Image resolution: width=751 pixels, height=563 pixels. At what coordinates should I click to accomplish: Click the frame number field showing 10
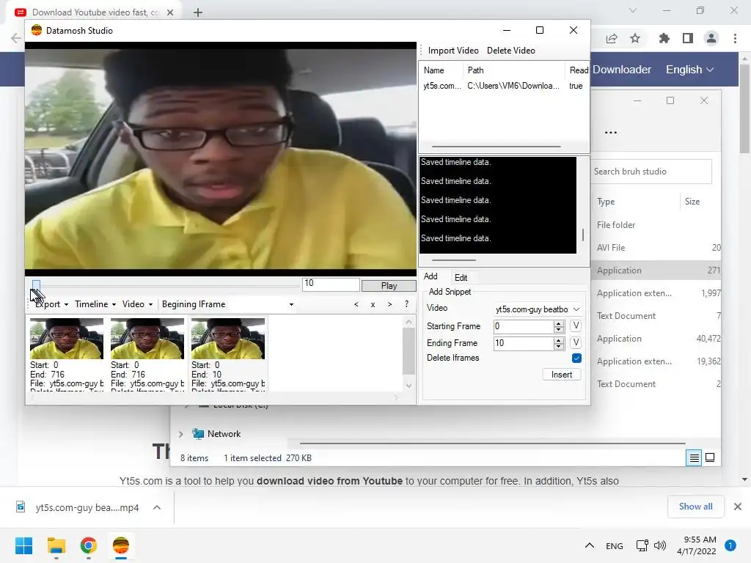click(x=331, y=284)
